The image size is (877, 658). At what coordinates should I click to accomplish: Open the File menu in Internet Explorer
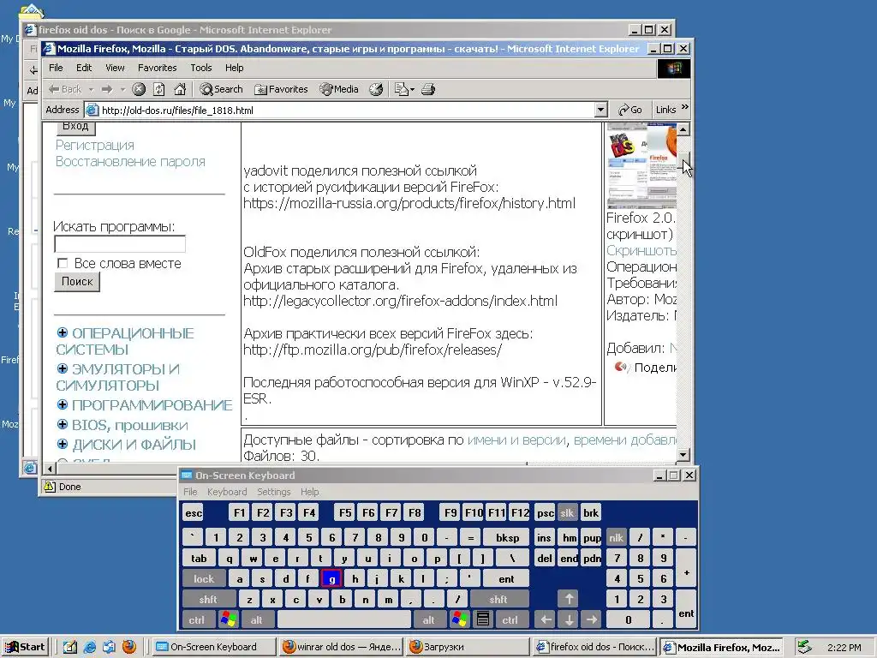[x=56, y=68]
